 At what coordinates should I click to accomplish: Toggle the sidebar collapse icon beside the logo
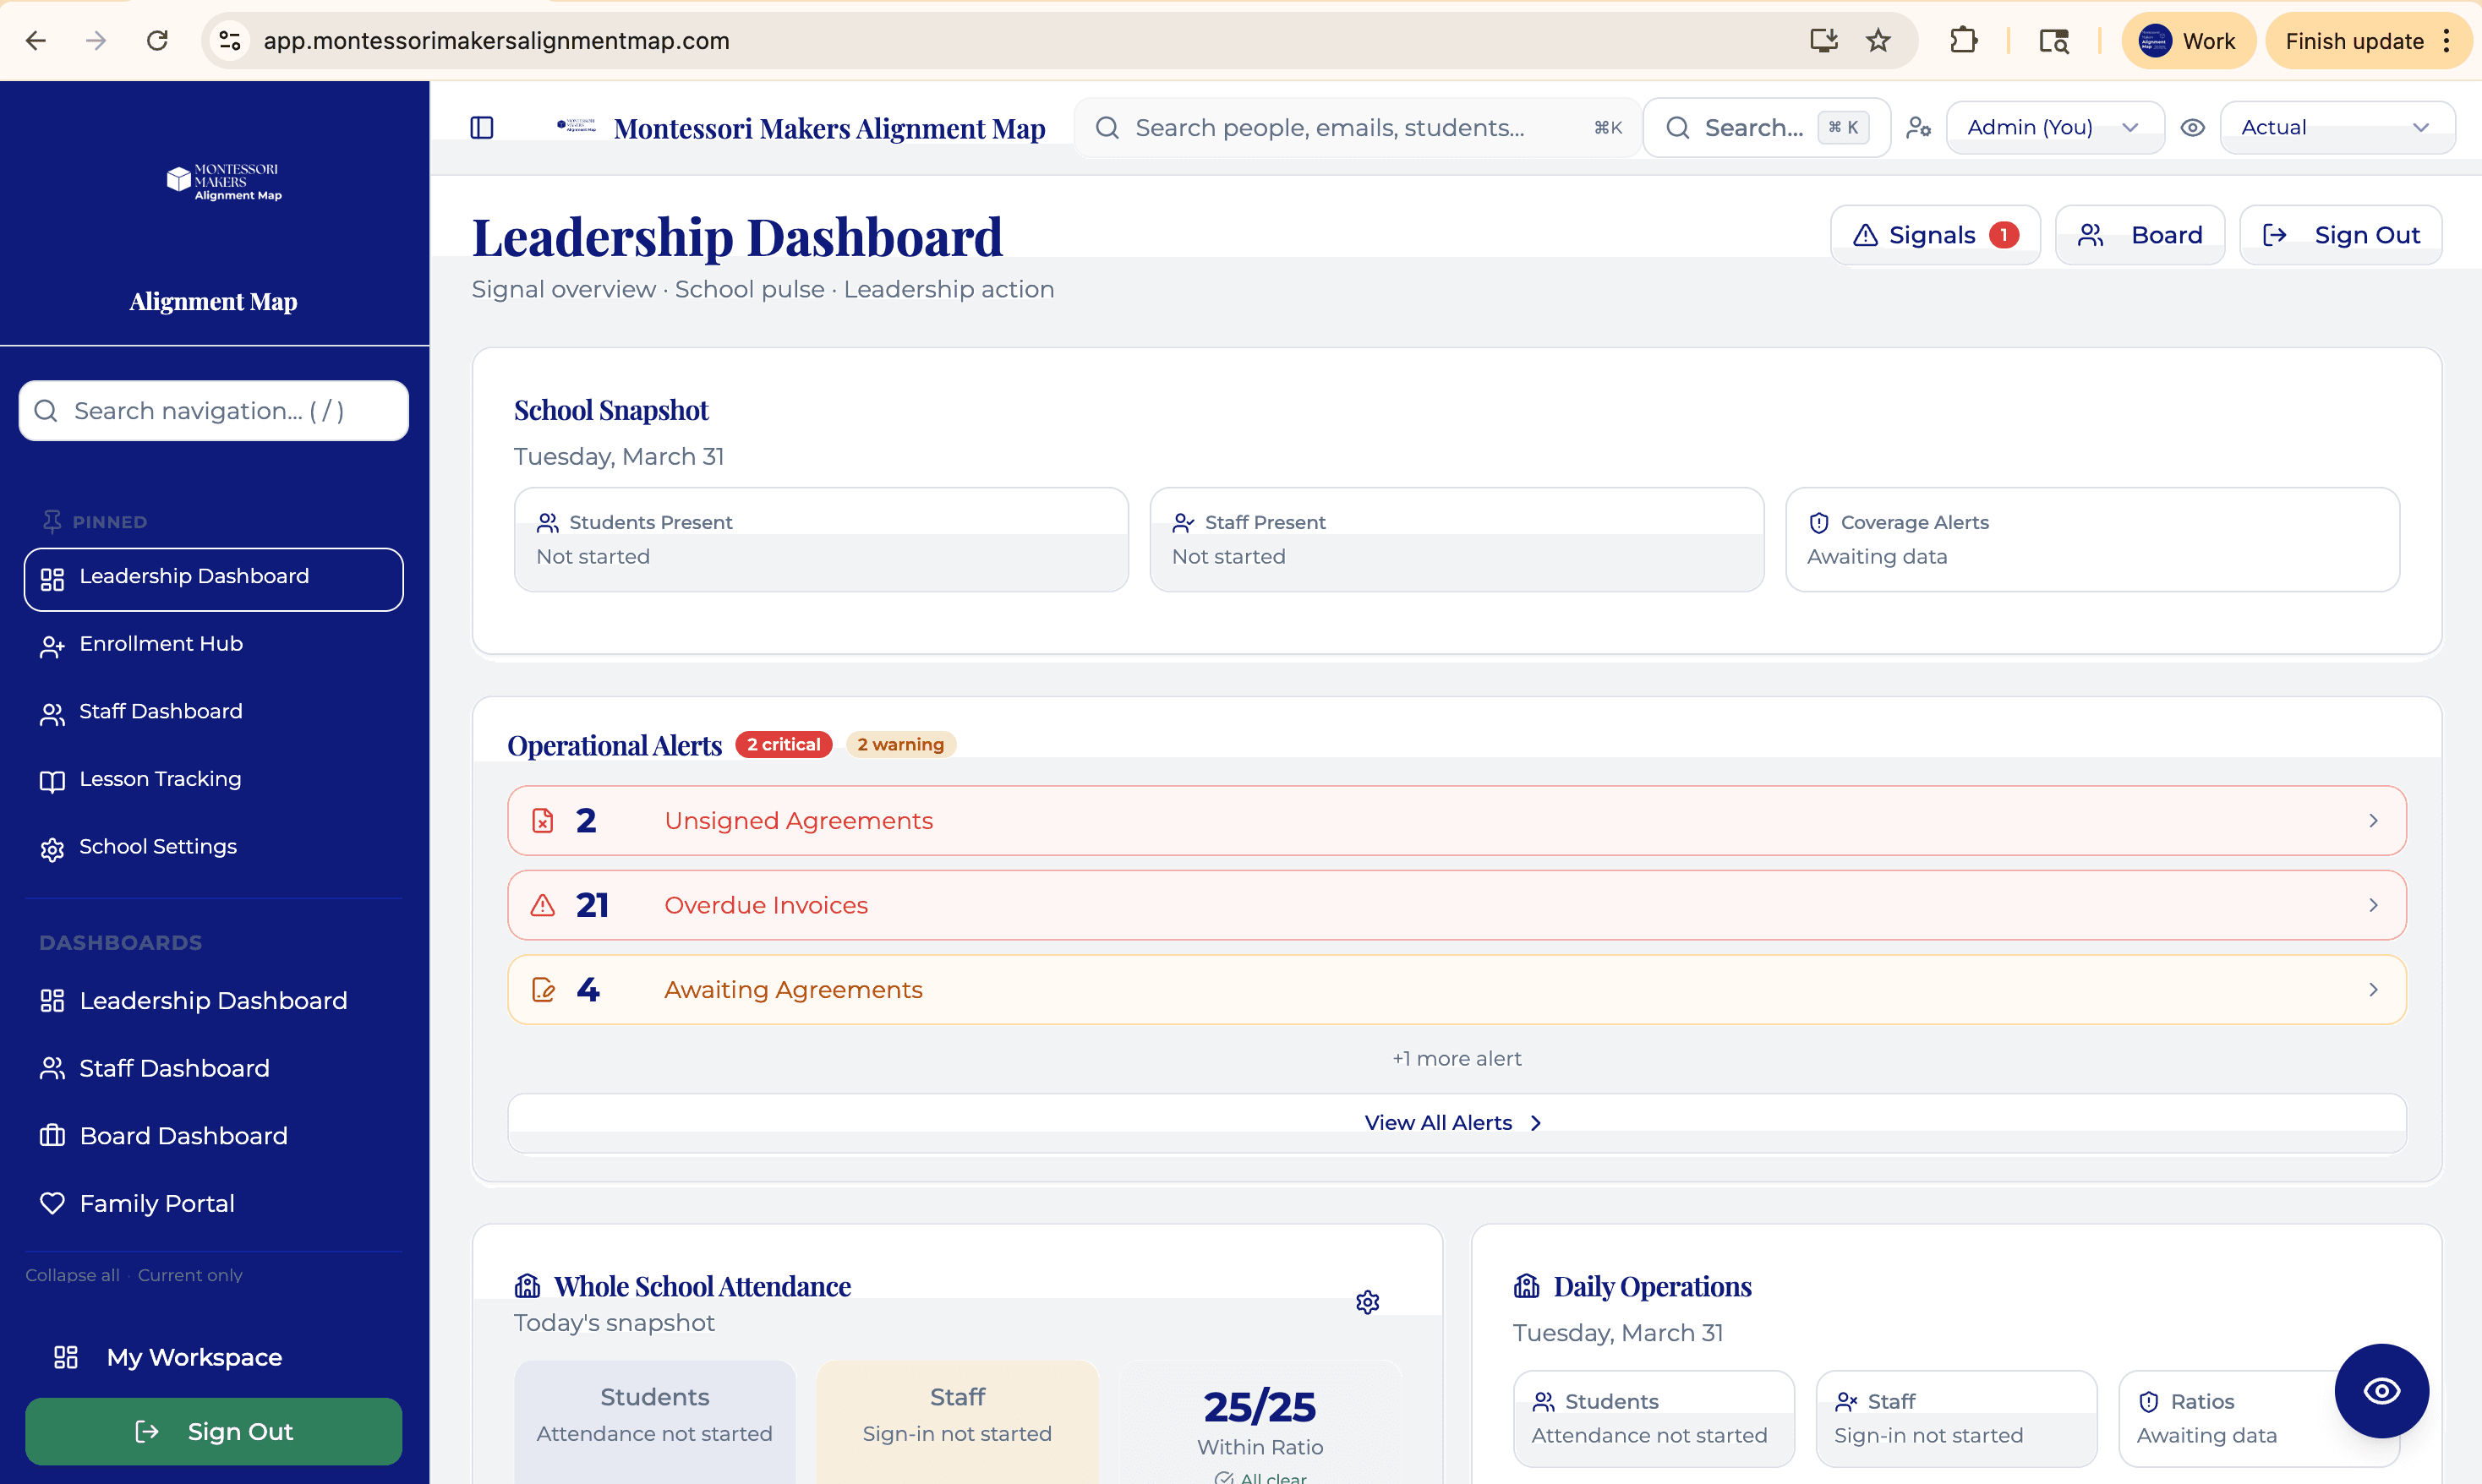[x=482, y=127]
